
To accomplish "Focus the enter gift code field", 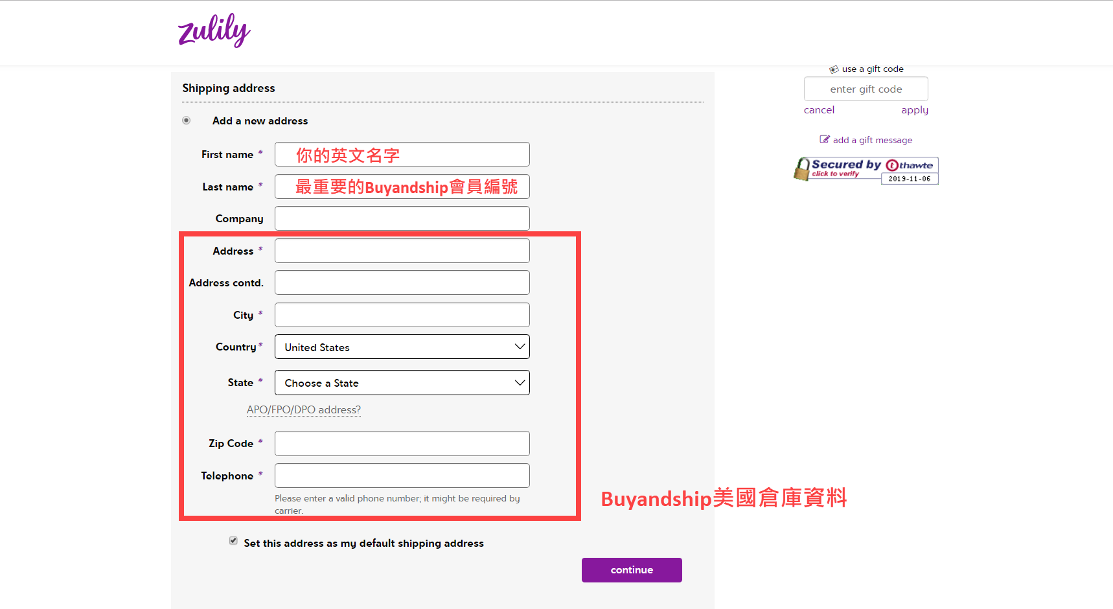I will pos(866,89).
